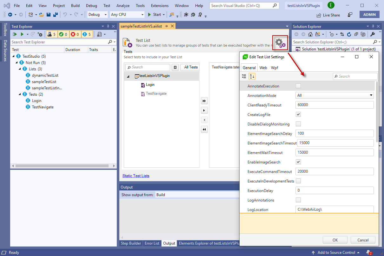Image resolution: width=384 pixels, height=256 pixels.
Task: Open the Static Test Lists link
Action: (x=136, y=176)
